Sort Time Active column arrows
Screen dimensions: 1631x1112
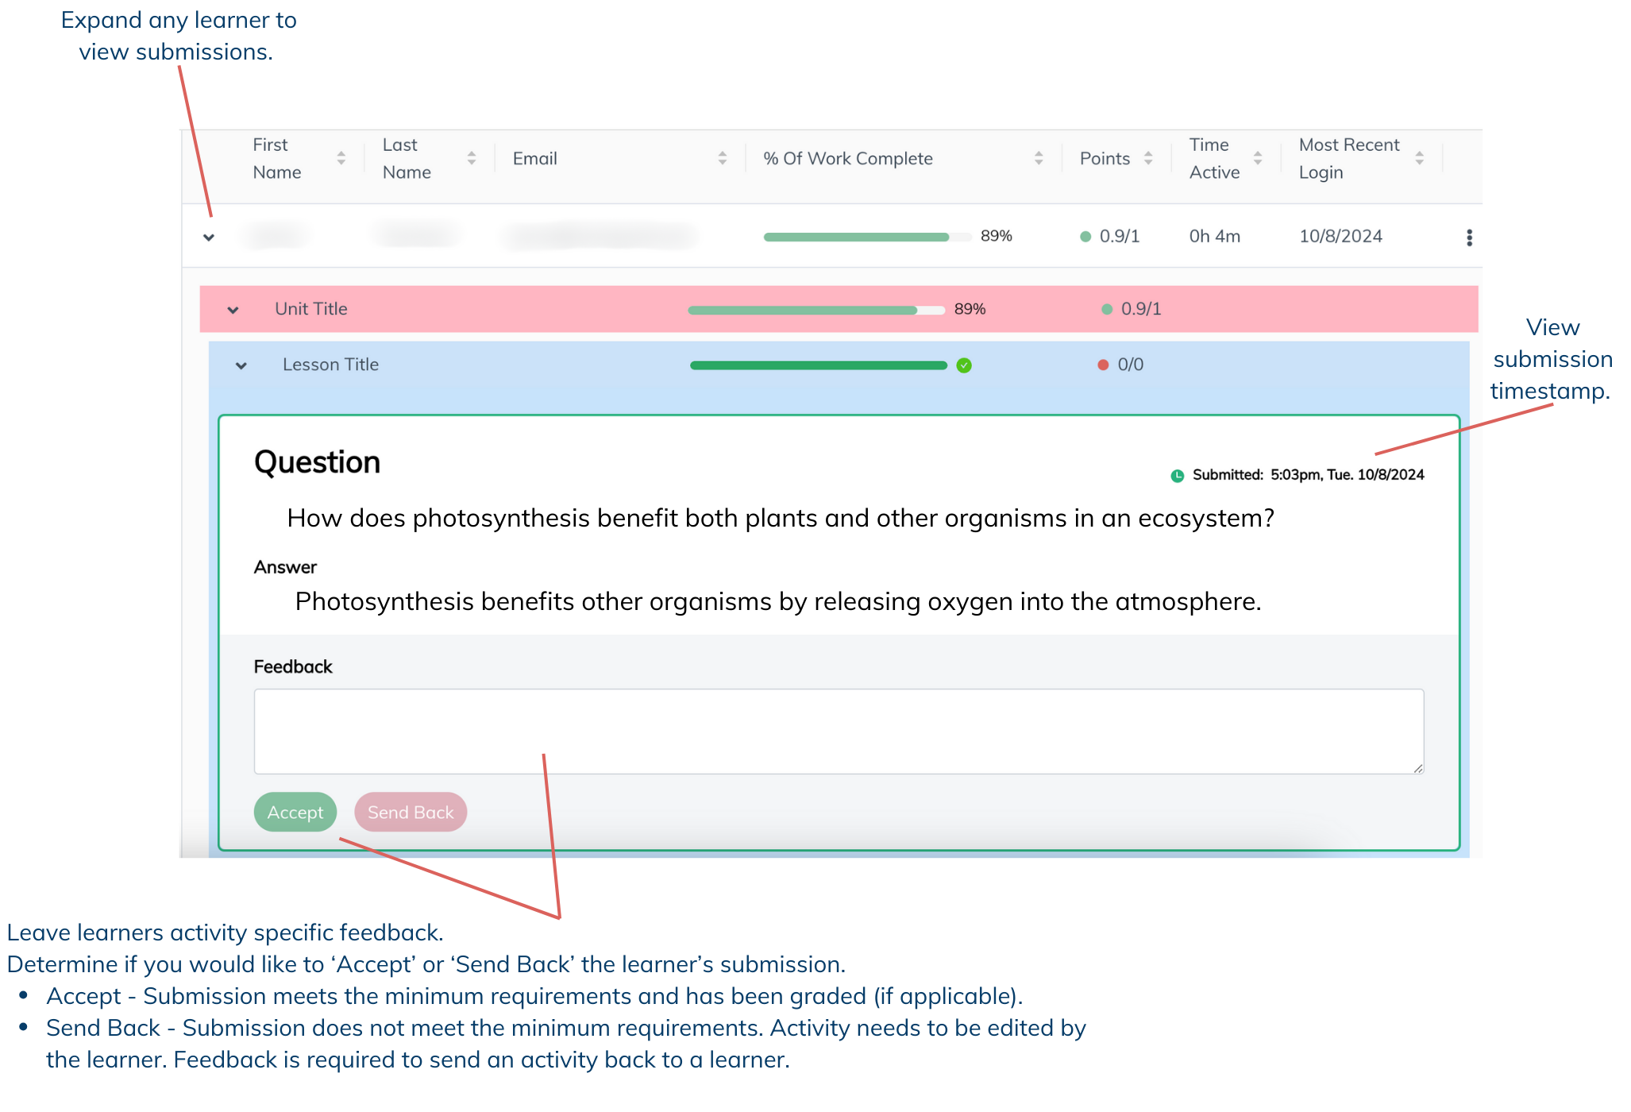pyautogui.click(x=1258, y=158)
